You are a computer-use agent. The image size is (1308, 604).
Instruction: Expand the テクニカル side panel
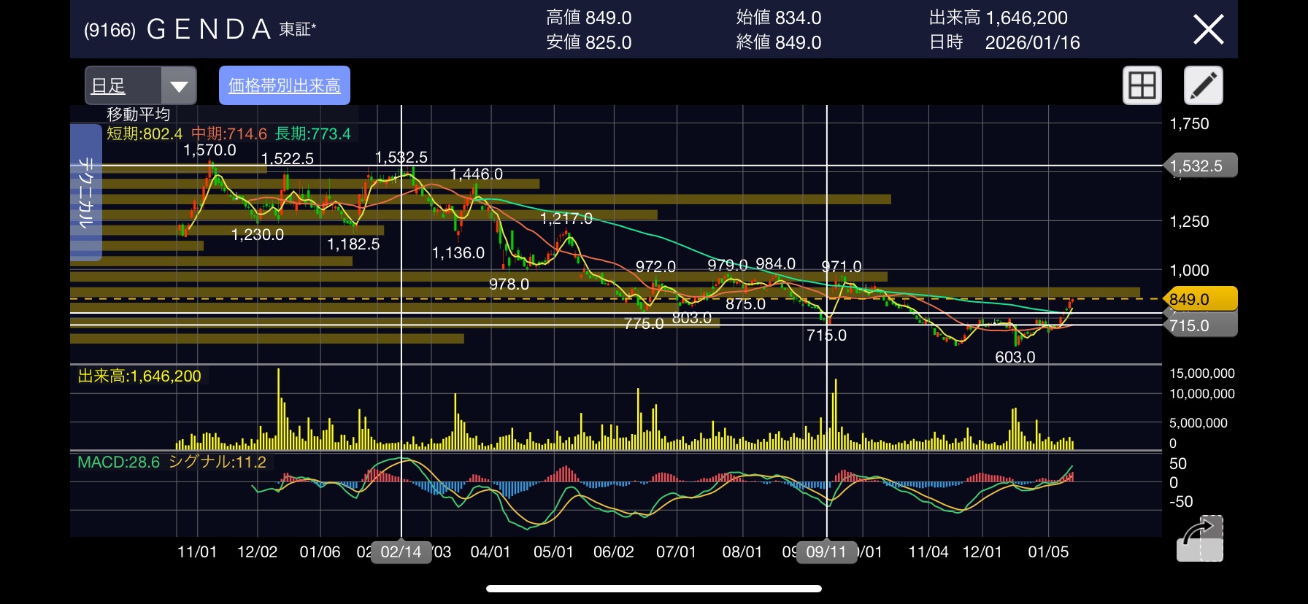click(85, 193)
